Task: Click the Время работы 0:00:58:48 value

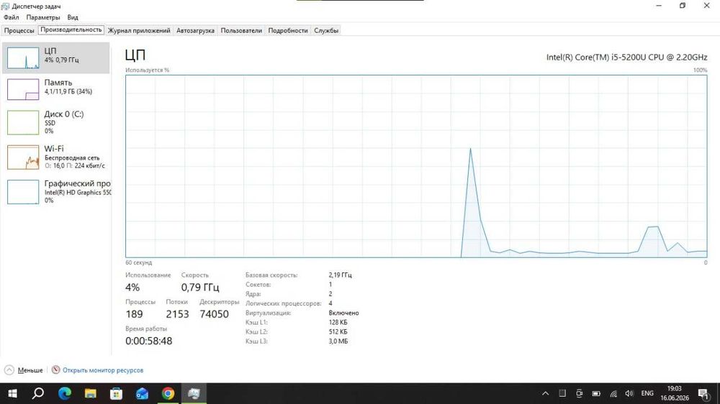Action: pyautogui.click(x=149, y=341)
